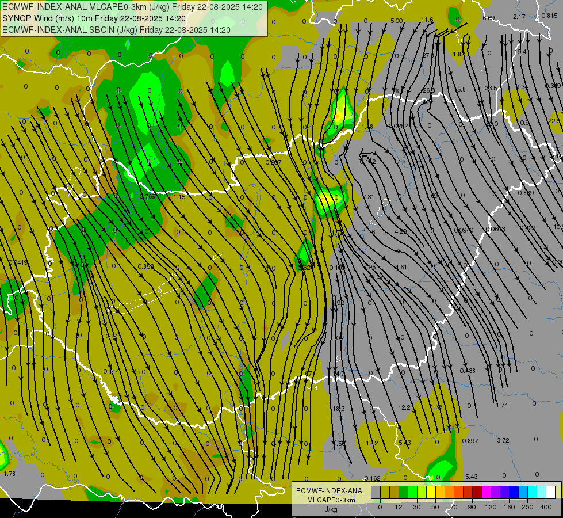
Task: Click the map value 1.78
Action: tap(10, 474)
